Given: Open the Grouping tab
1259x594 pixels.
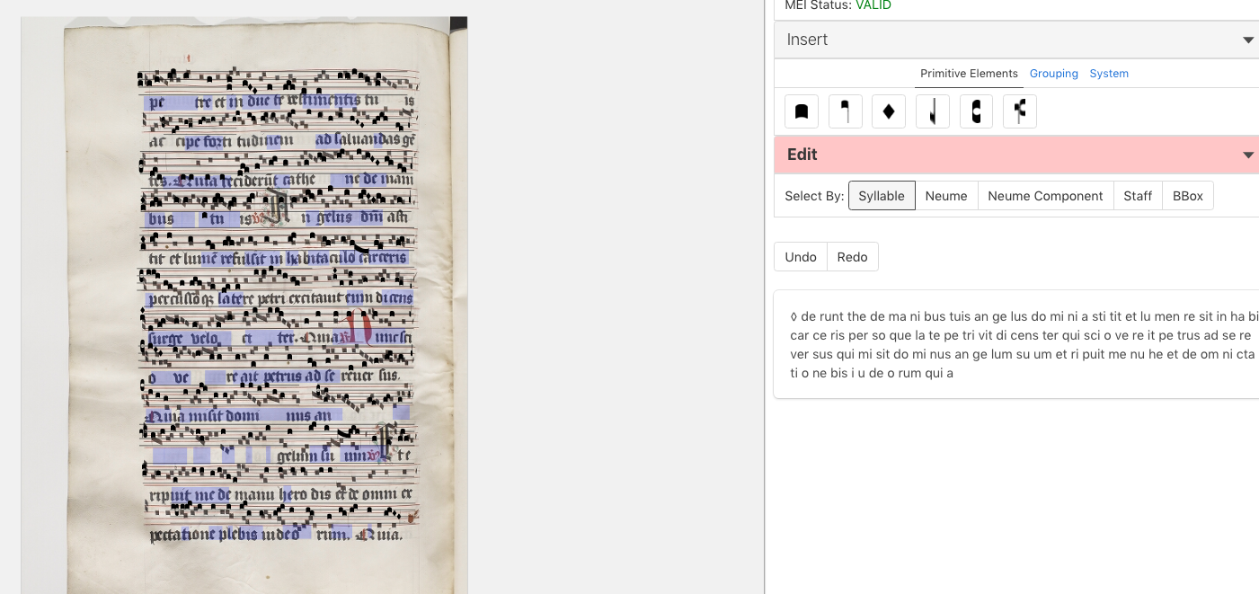Looking at the screenshot, I should coord(1054,74).
